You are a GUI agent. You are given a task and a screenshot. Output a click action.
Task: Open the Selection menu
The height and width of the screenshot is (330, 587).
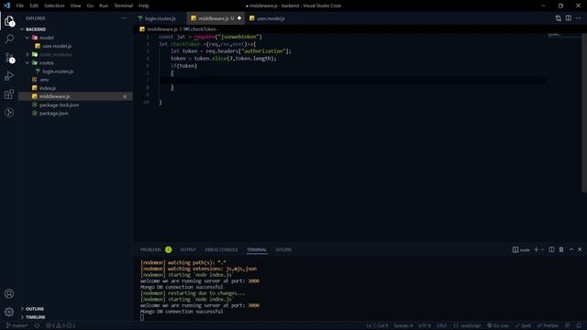(54, 5)
